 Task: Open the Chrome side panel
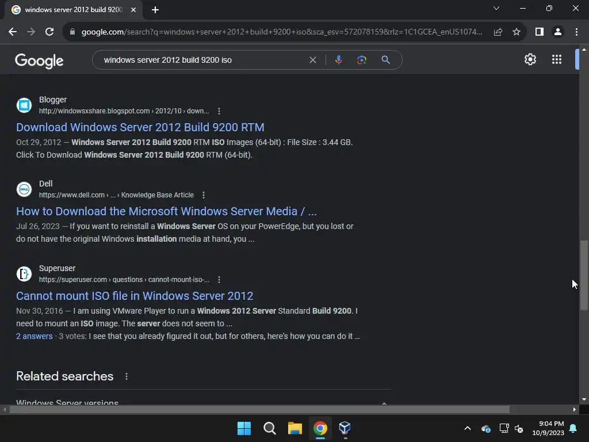(540, 32)
